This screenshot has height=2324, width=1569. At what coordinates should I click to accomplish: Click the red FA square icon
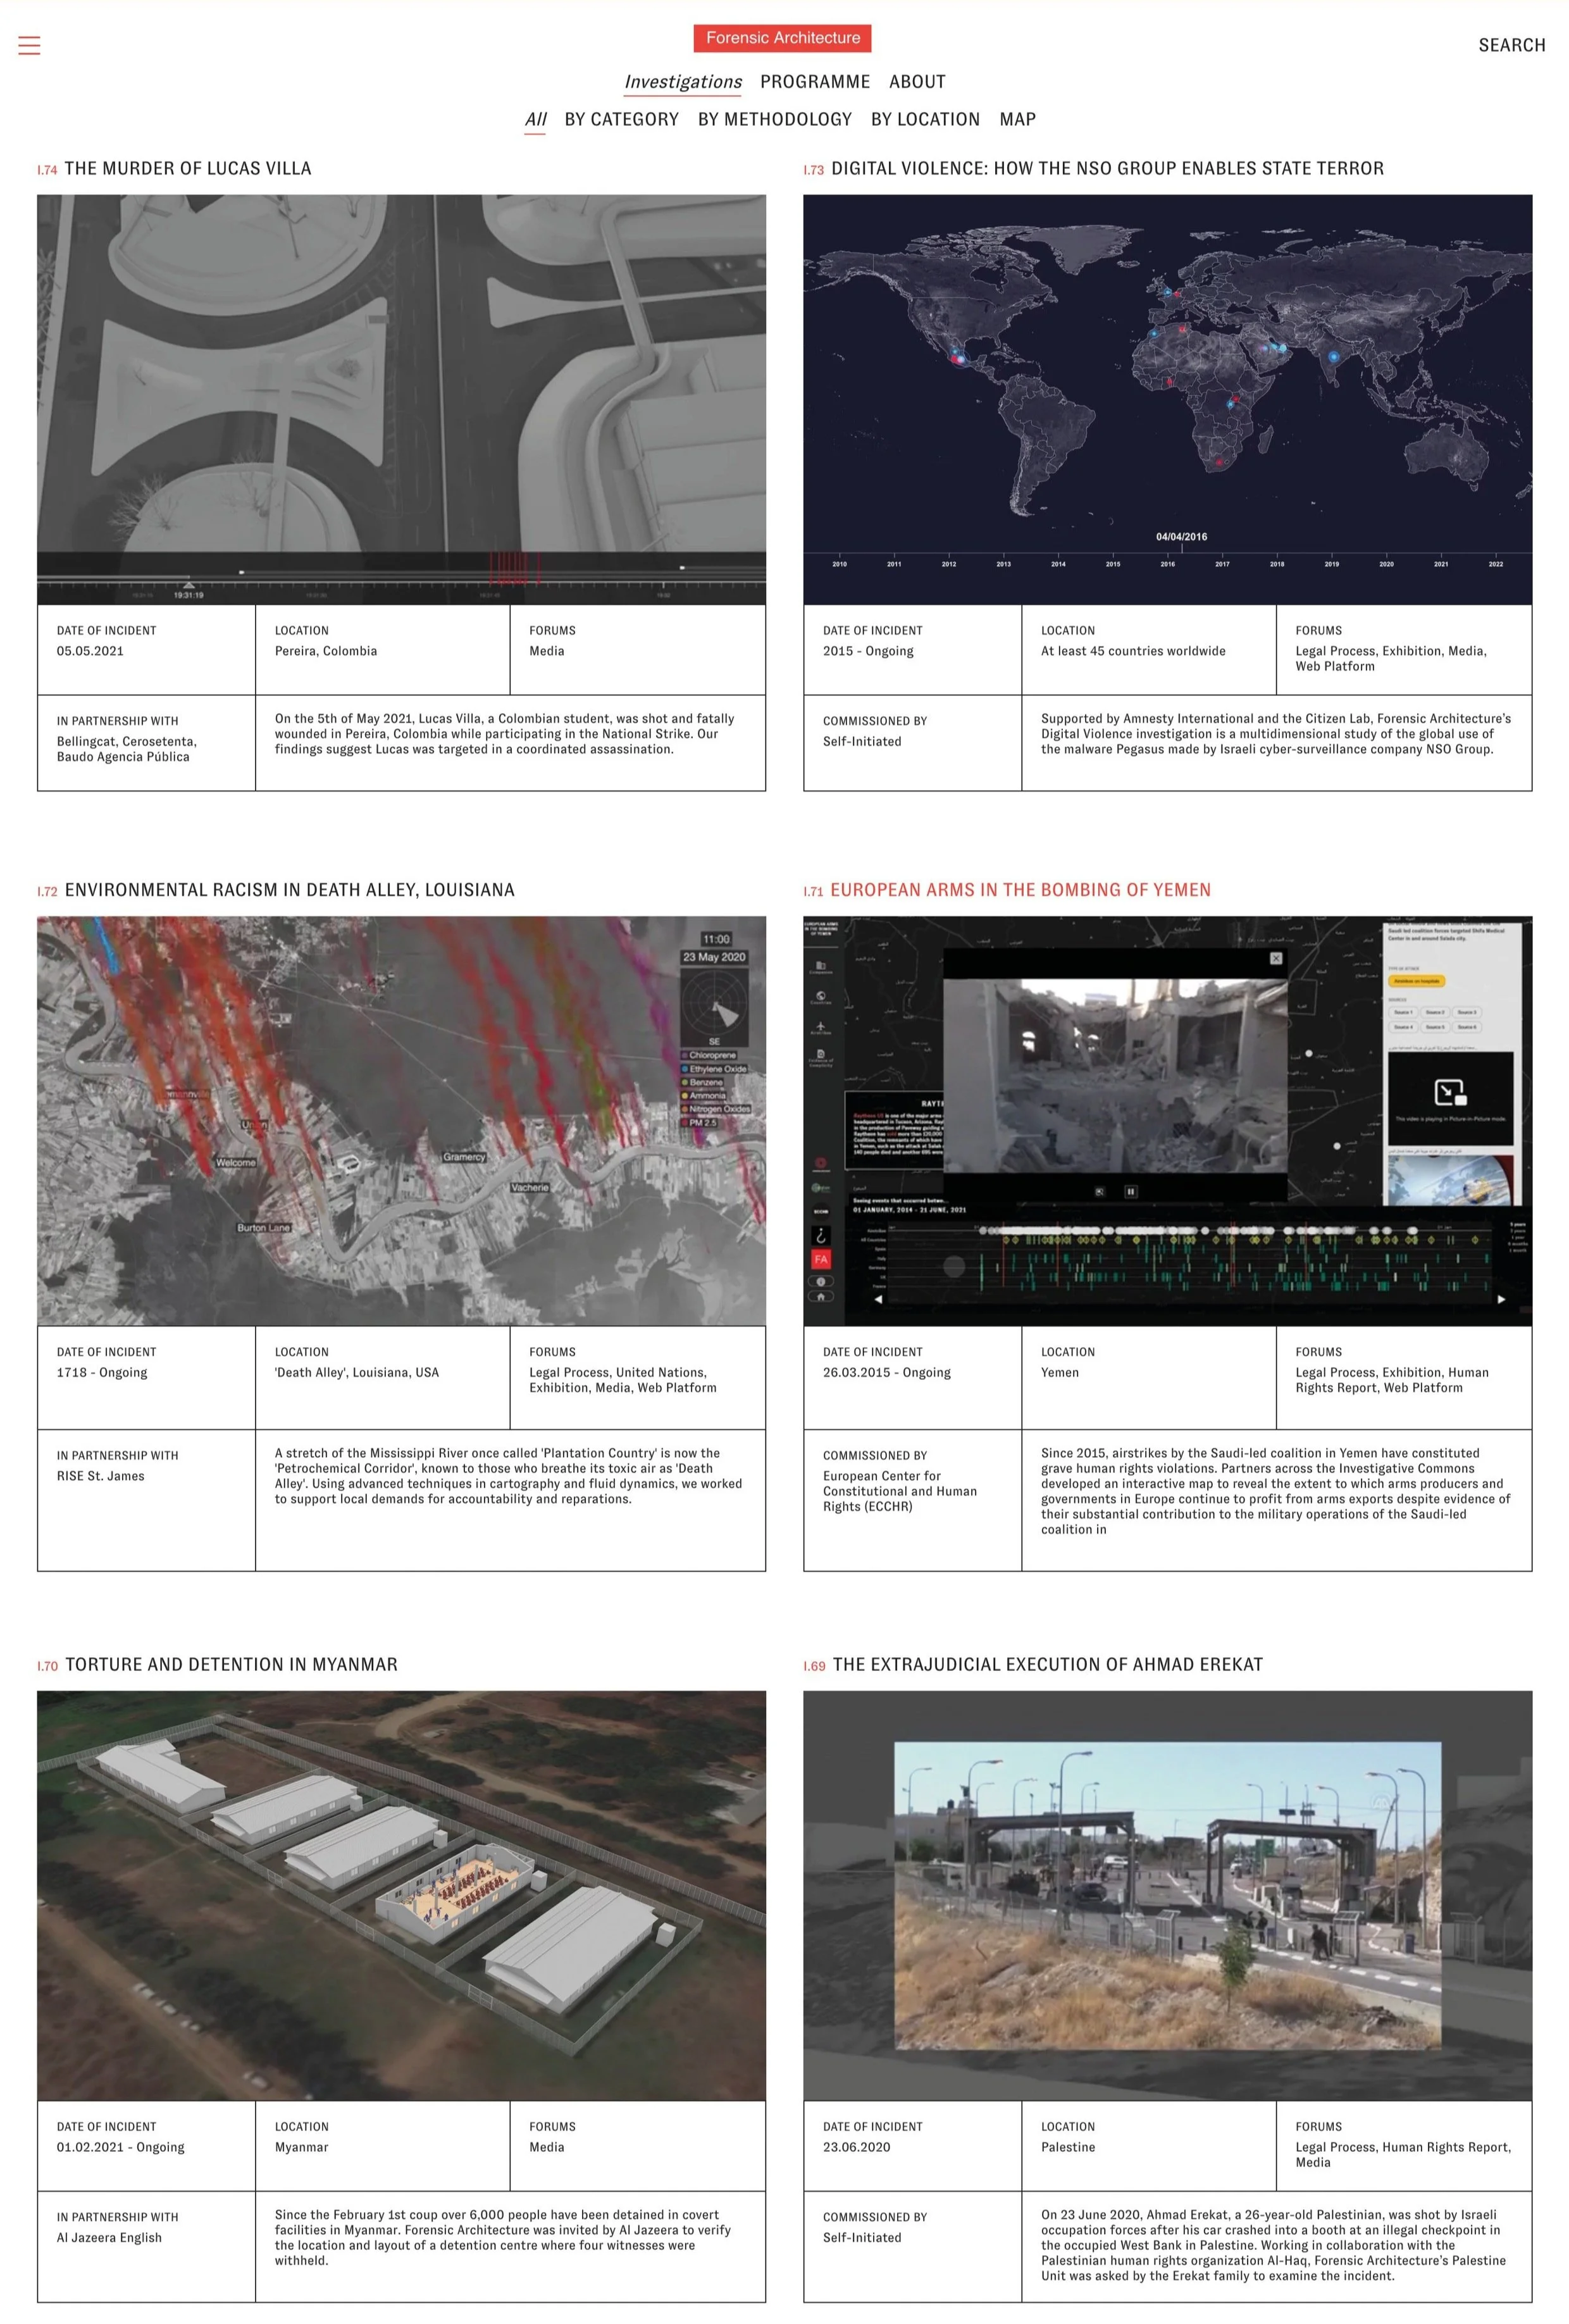(x=821, y=1259)
